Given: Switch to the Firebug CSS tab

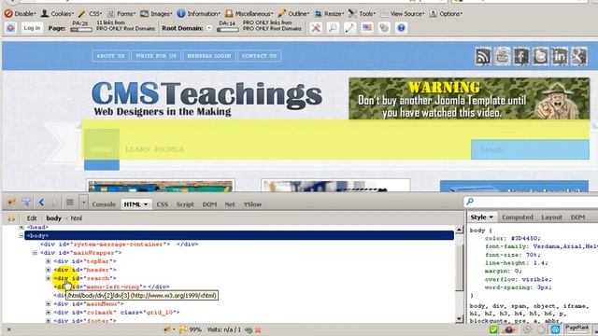Looking at the screenshot, I should (x=162, y=204).
